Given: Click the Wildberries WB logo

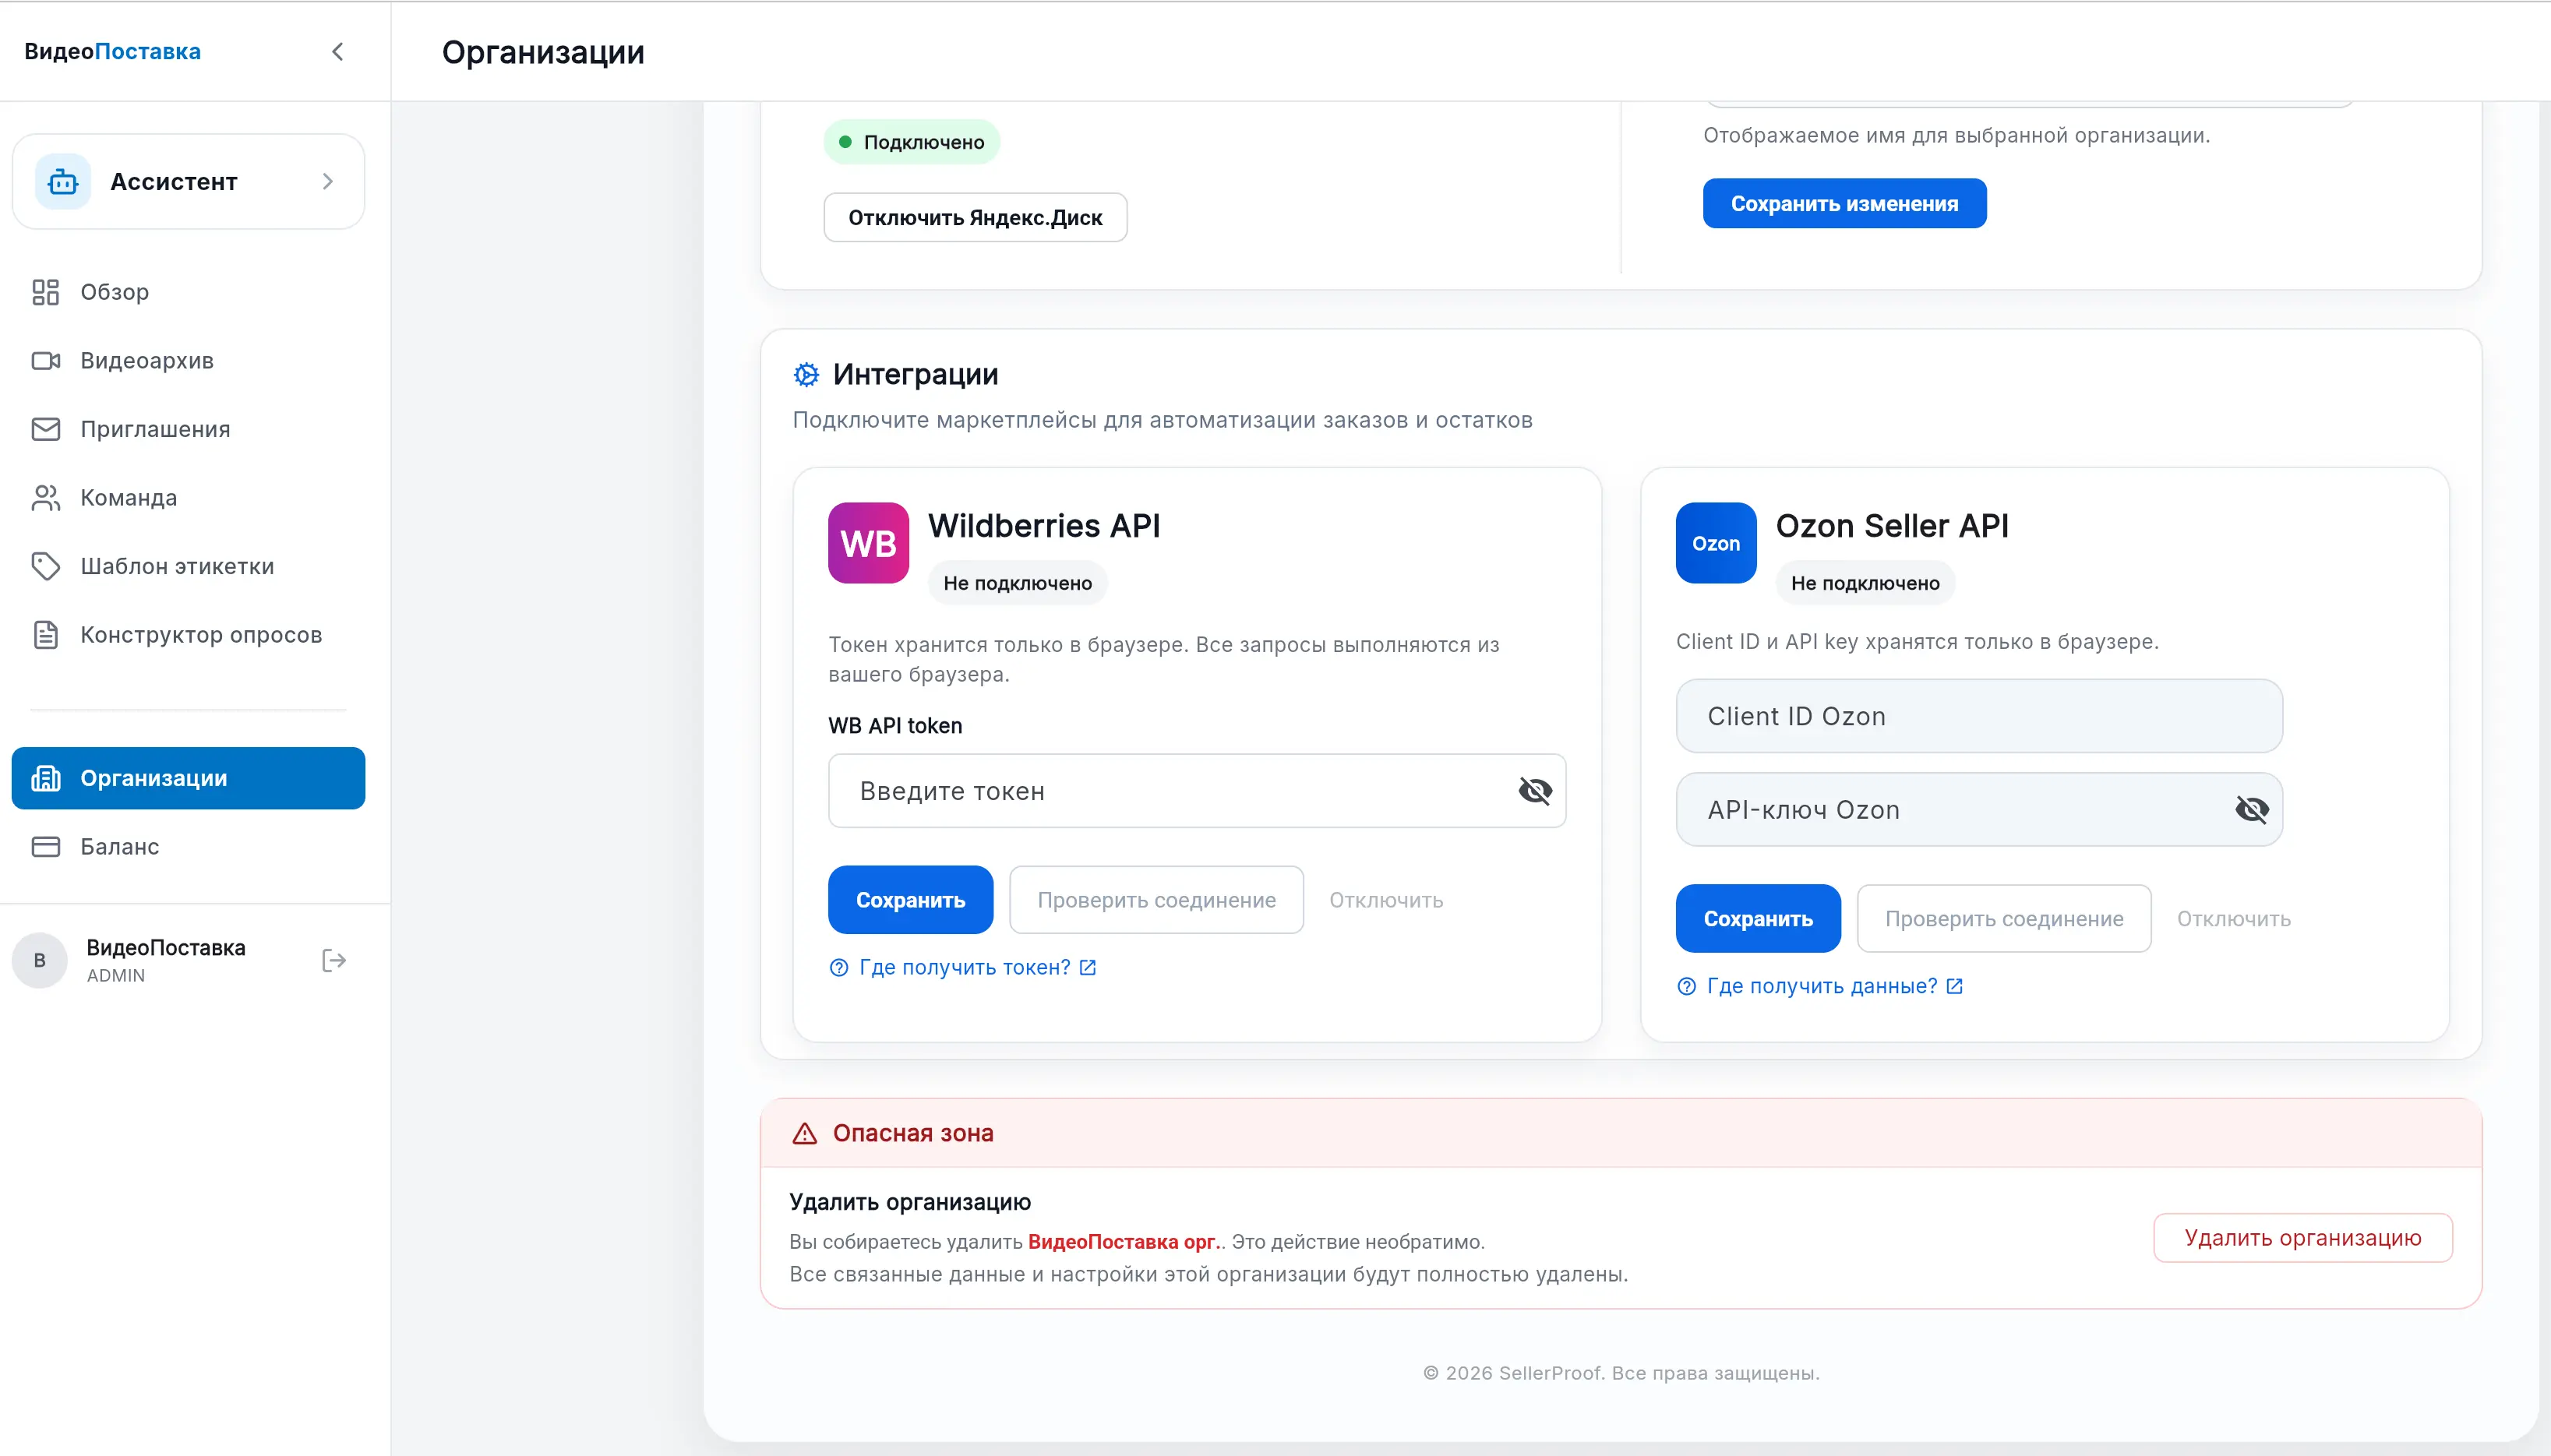Looking at the screenshot, I should [x=868, y=543].
